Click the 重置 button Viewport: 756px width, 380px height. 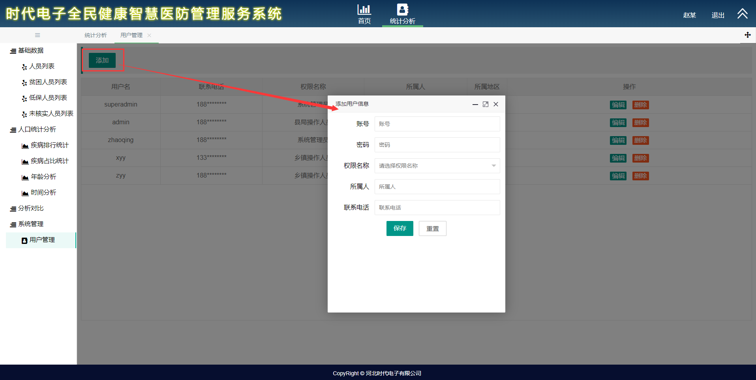click(x=432, y=228)
